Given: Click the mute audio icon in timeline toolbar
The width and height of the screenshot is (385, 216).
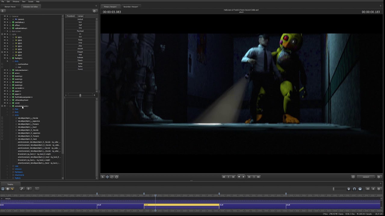Looking at the screenshot, I should pyautogui.click(x=373, y=189).
